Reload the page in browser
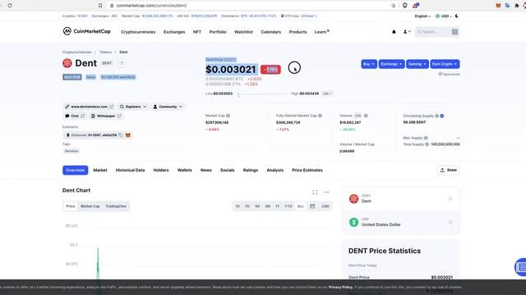 (x=10, y=6)
